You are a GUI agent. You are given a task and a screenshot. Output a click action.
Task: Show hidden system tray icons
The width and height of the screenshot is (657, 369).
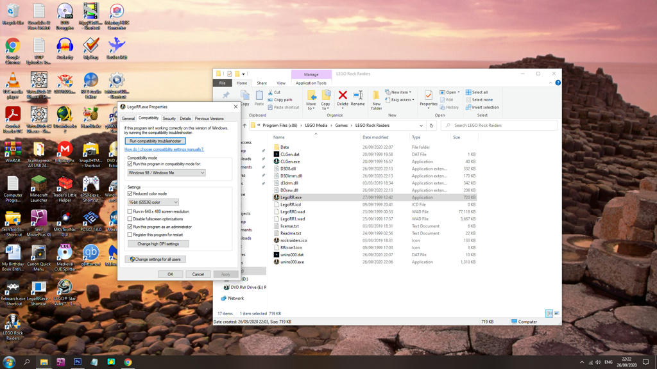(581, 363)
